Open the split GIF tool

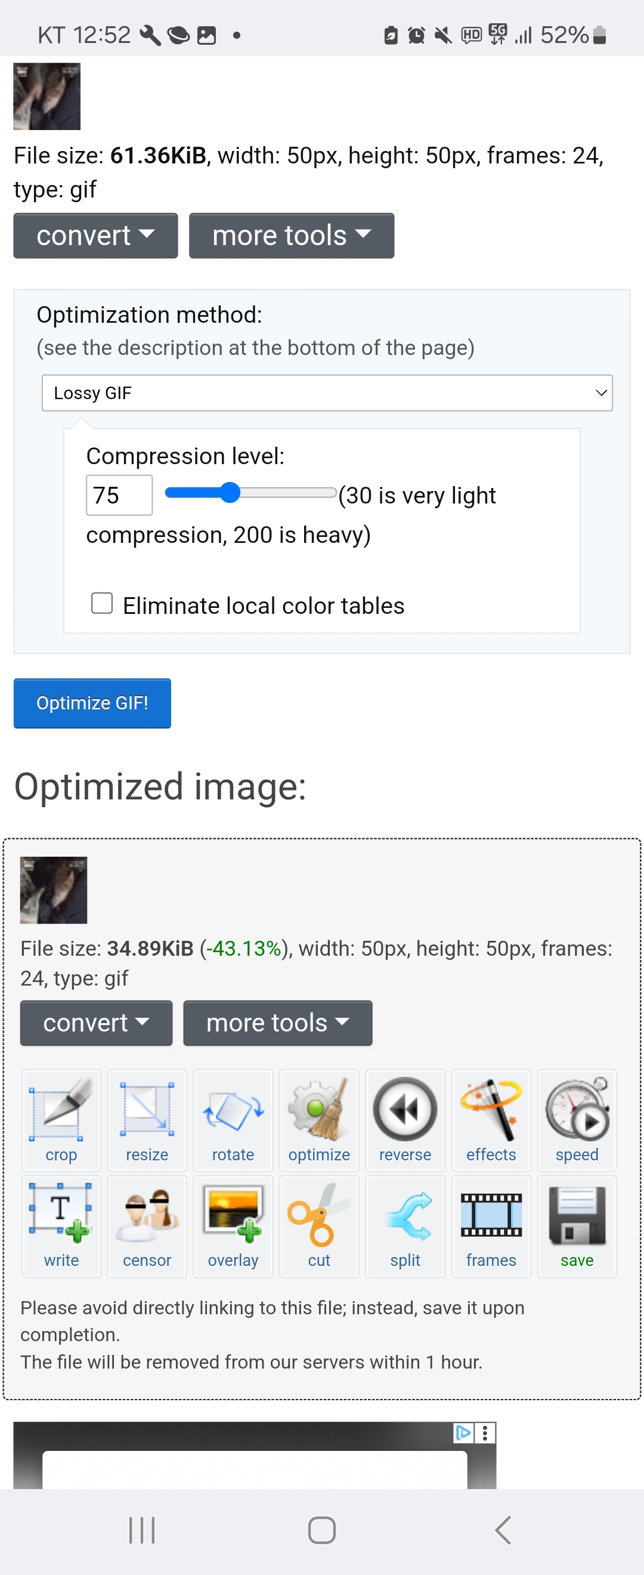[x=404, y=1225]
